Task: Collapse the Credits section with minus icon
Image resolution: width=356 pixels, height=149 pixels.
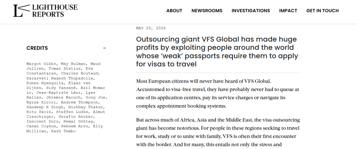Action: pos(104,48)
